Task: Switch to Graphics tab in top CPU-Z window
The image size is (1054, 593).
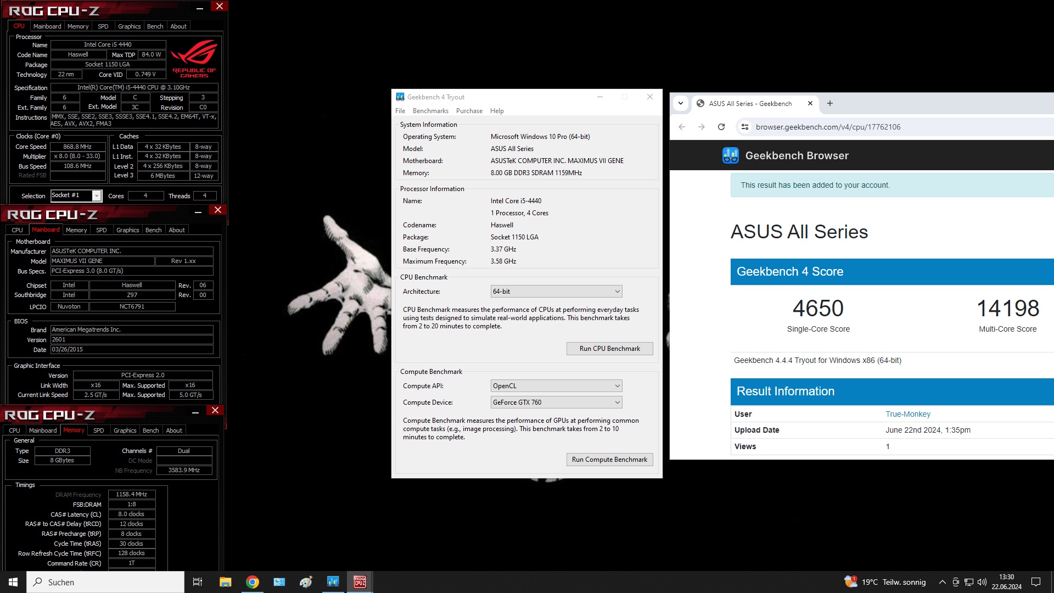Action: pos(130,26)
